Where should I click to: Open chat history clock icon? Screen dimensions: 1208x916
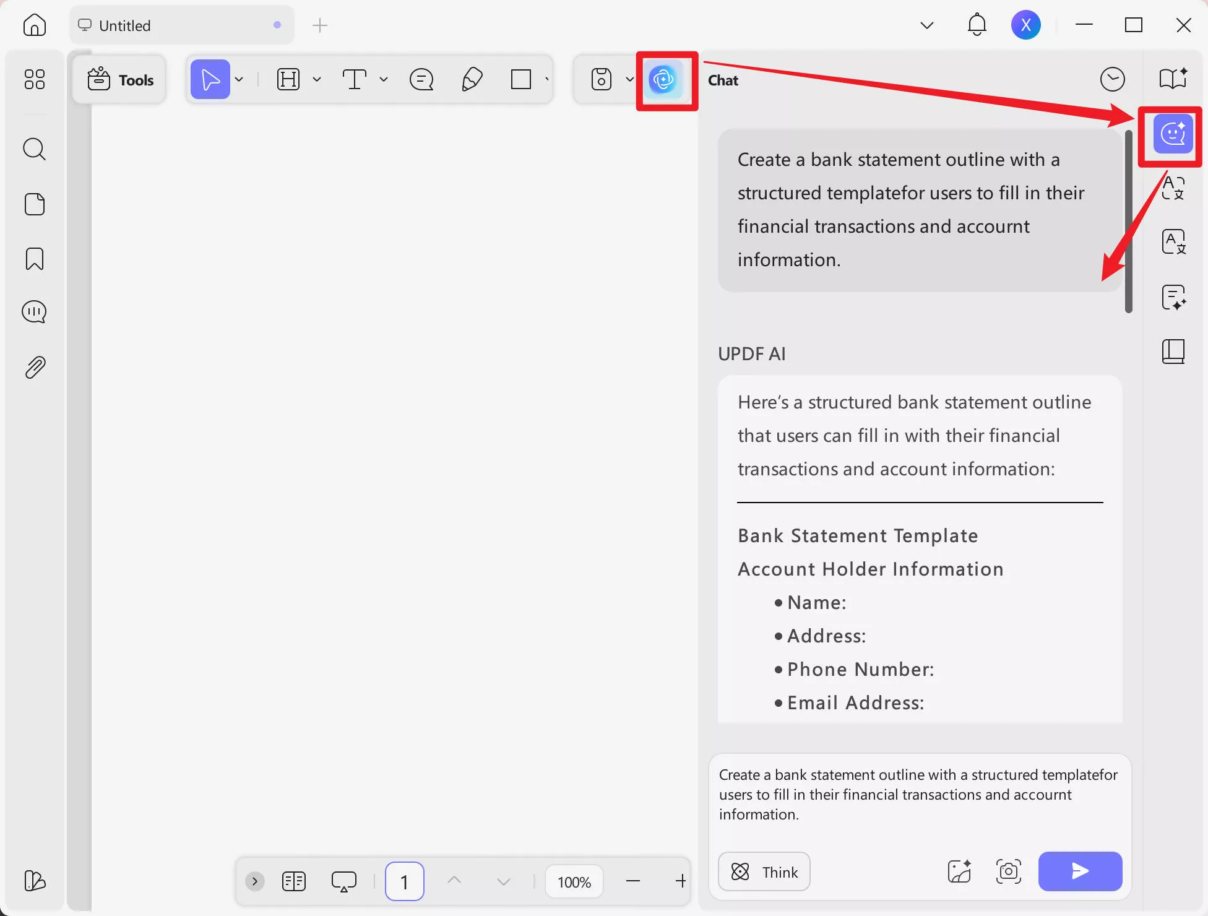tap(1112, 80)
